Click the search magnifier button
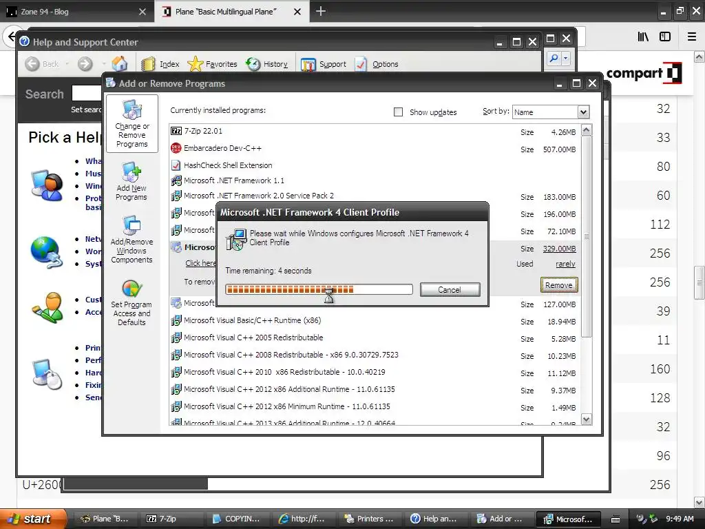The height and width of the screenshot is (529, 705). tap(554, 58)
